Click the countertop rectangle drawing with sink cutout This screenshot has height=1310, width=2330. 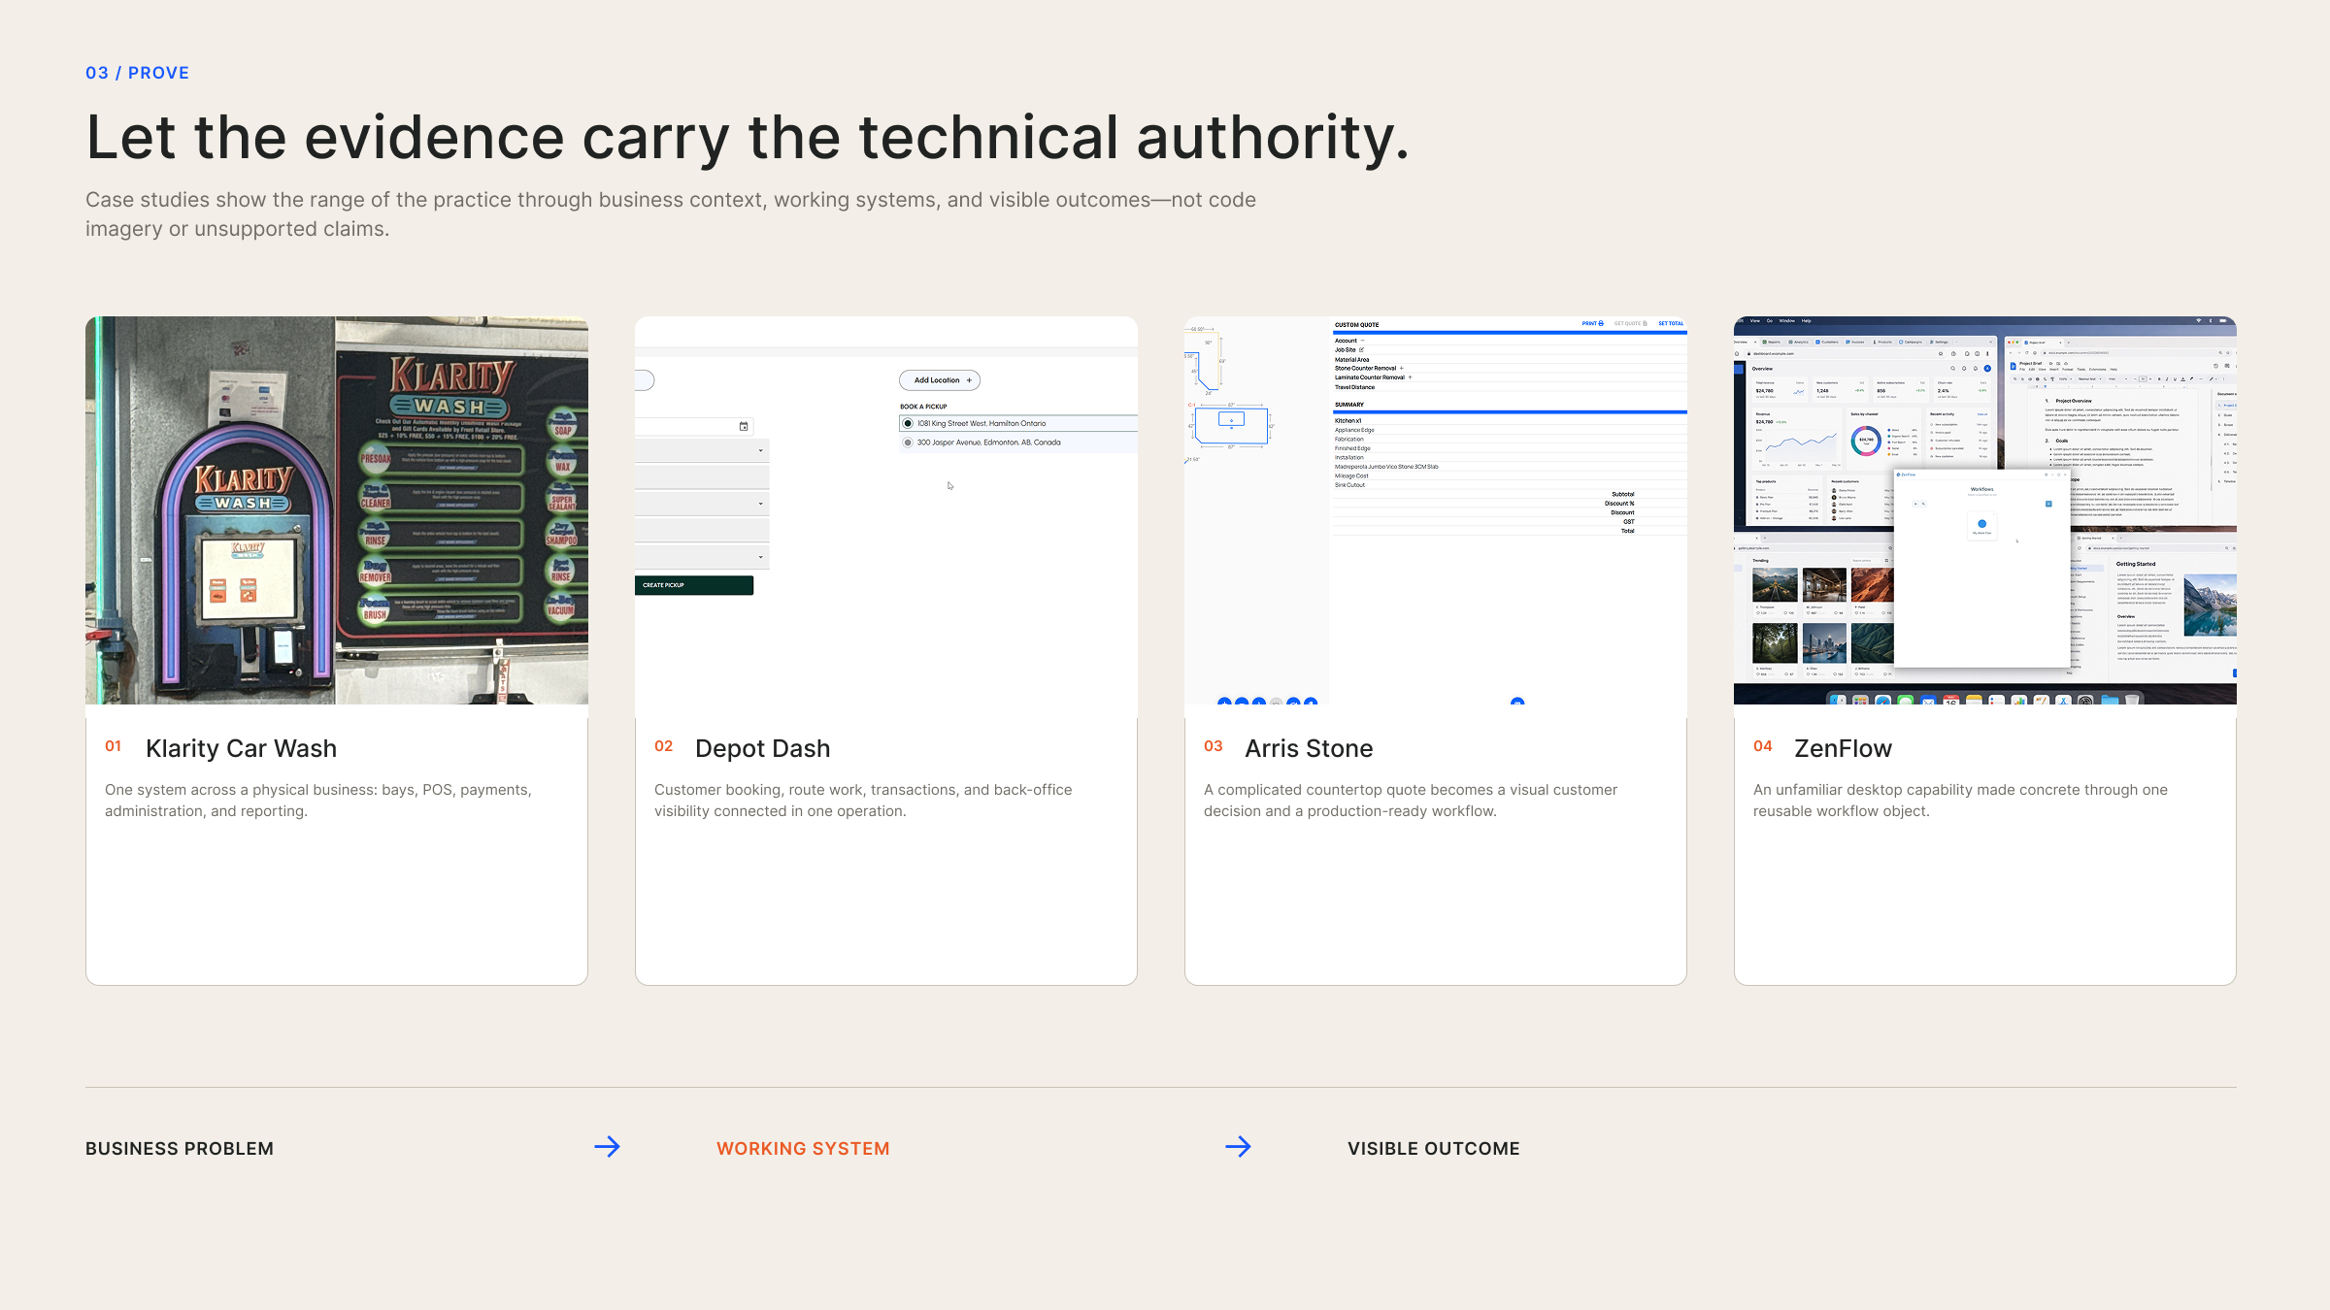coord(1231,425)
